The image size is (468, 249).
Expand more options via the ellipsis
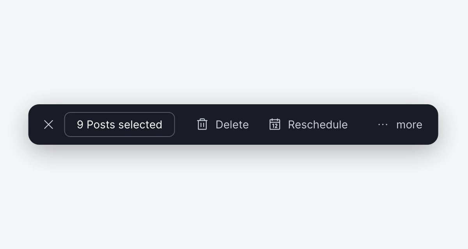click(x=383, y=124)
